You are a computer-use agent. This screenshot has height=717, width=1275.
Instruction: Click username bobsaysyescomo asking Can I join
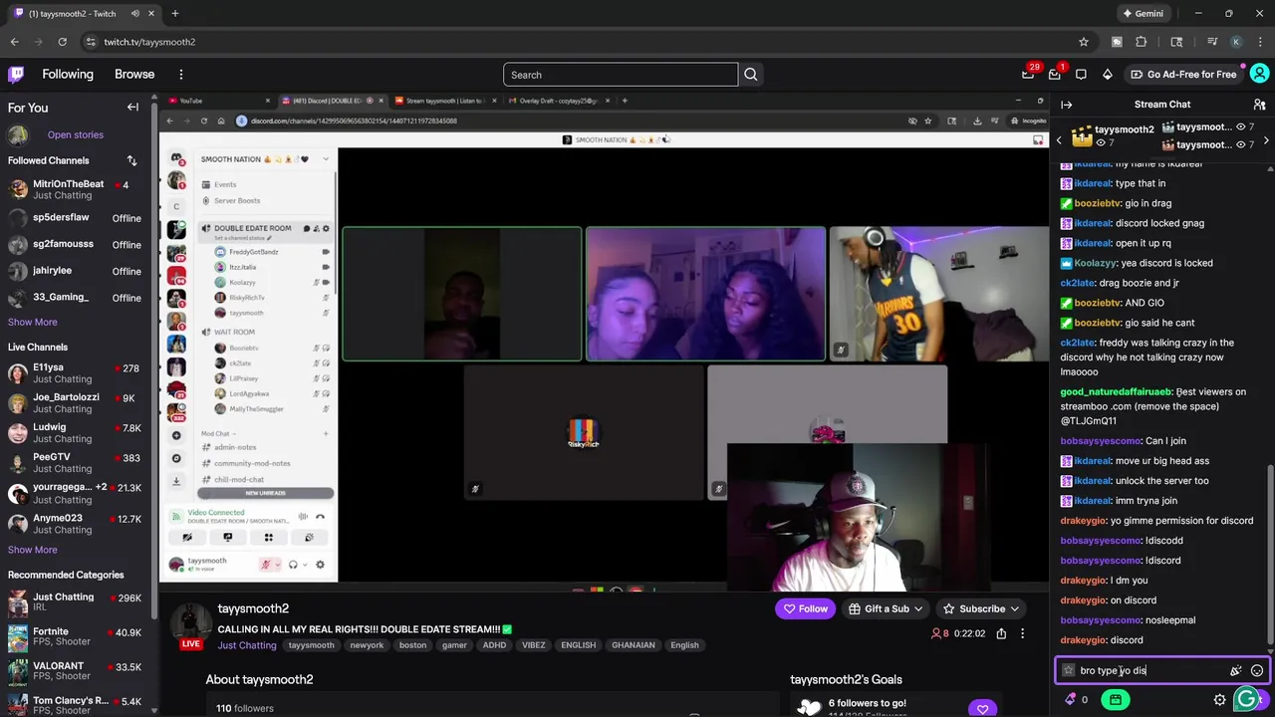coord(1101,441)
